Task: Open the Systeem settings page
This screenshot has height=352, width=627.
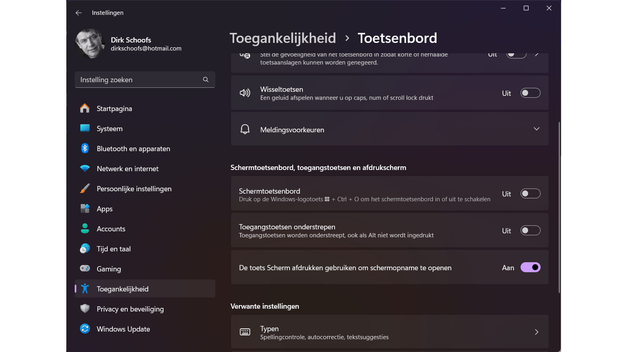Action: tap(110, 129)
